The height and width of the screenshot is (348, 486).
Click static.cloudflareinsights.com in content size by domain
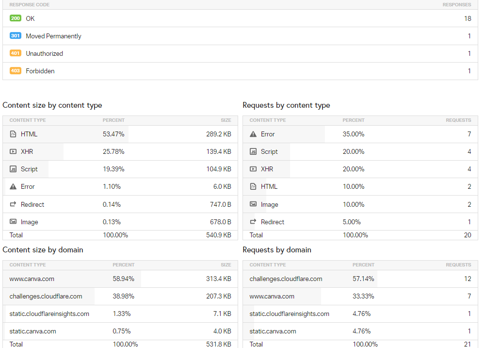click(x=49, y=314)
